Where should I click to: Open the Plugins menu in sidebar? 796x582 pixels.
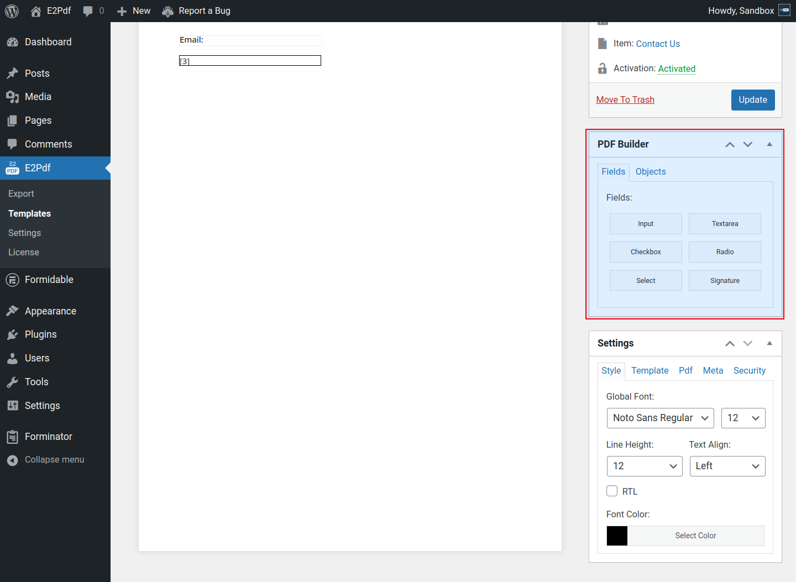pos(40,334)
